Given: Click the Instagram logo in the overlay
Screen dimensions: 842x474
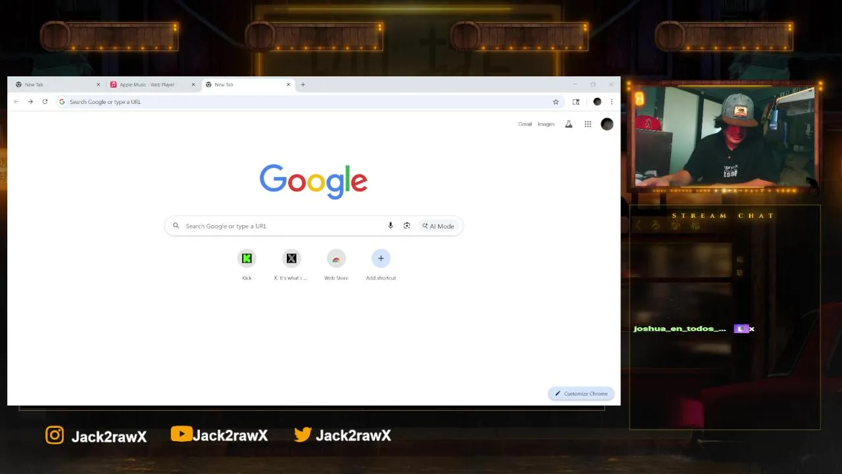Looking at the screenshot, I should click(55, 435).
